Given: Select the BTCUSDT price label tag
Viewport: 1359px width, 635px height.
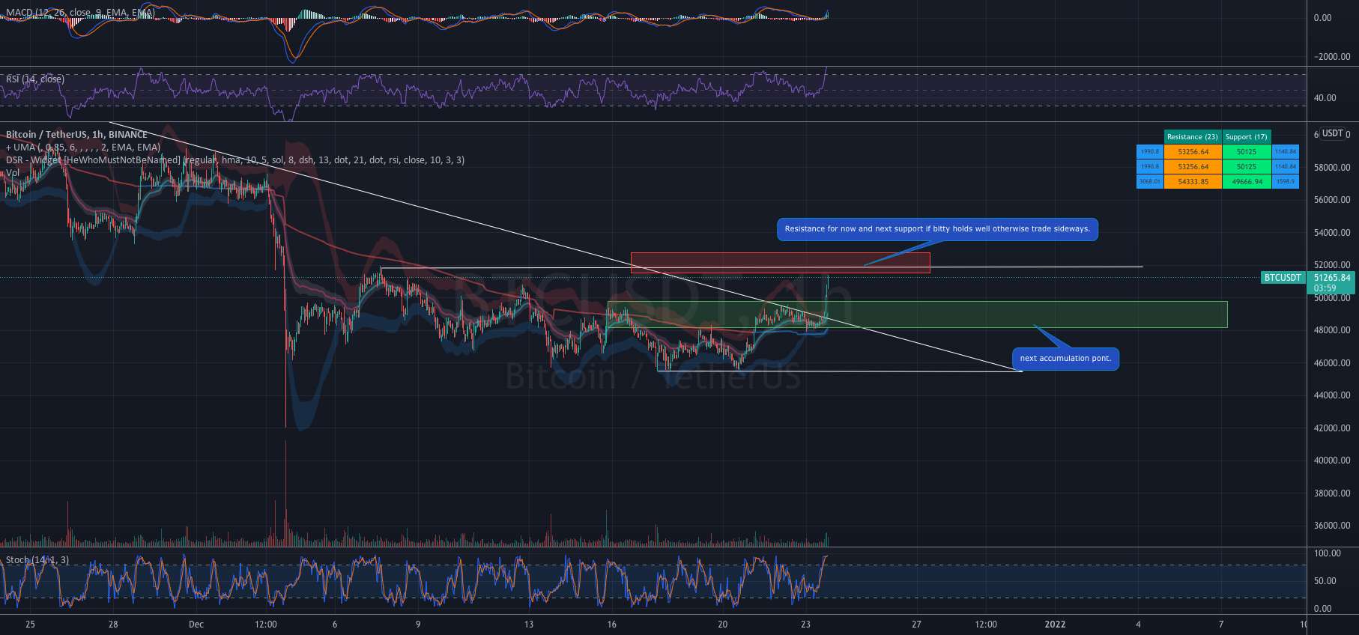Looking at the screenshot, I should (1283, 278).
